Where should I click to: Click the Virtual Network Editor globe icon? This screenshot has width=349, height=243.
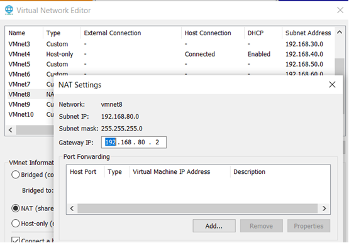tap(9, 10)
